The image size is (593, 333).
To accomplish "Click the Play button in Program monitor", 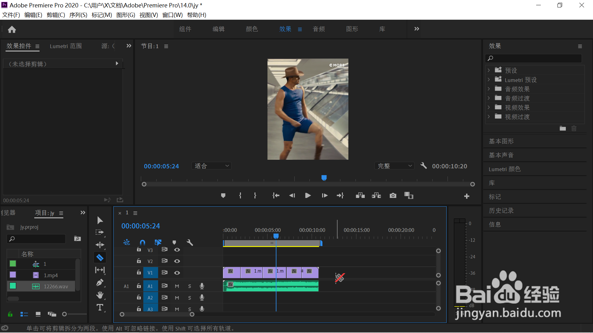I will tap(308, 195).
